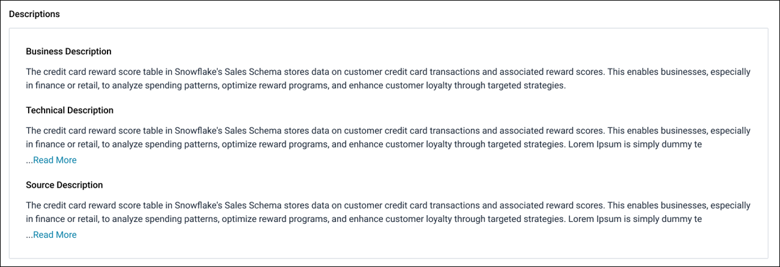Click the Business Description paragraph text
This screenshot has width=780, height=267.
pyautogui.click(x=388, y=79)
